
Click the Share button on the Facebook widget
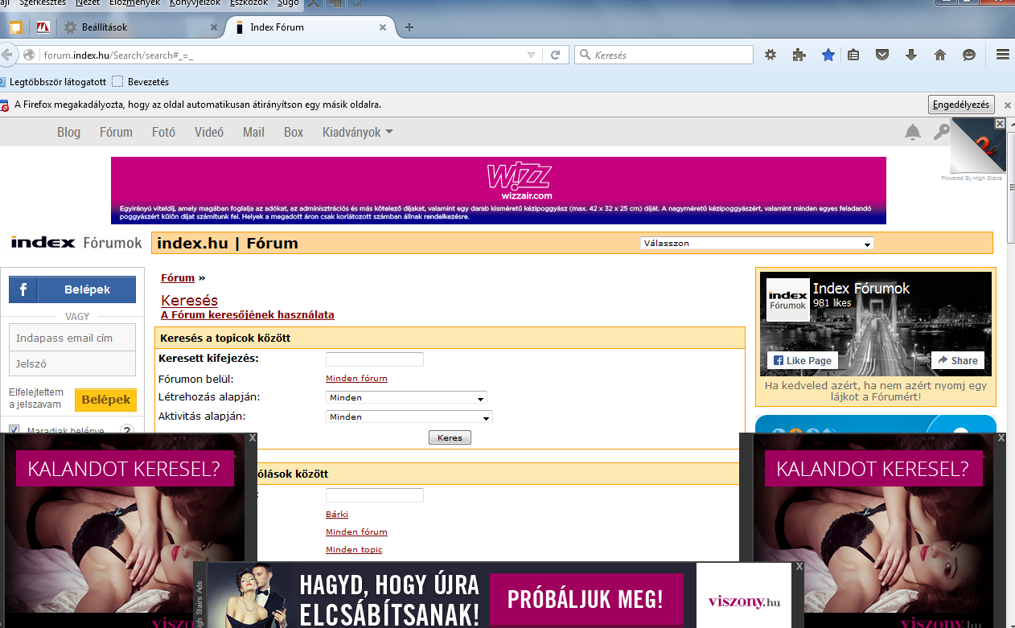(x=958, y=360)
